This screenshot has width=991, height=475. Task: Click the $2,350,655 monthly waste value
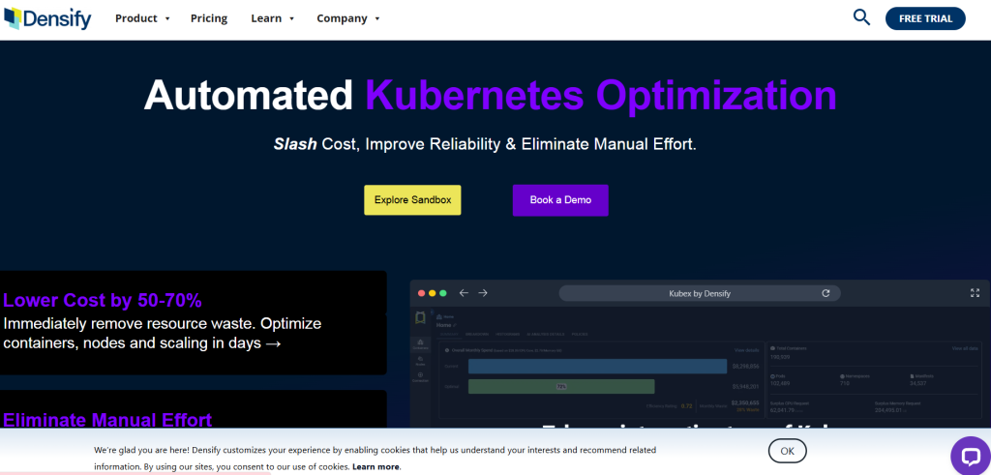745,403
